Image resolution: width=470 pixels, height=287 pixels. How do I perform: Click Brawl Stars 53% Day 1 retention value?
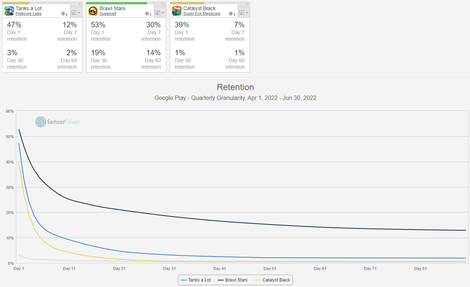point(98,25)
